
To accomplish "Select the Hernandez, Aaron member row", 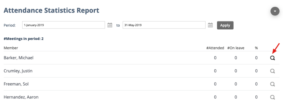I will point(142,97).
